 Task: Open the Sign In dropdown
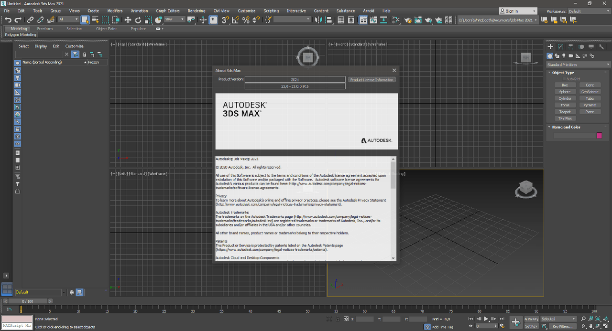coord(519,11)
